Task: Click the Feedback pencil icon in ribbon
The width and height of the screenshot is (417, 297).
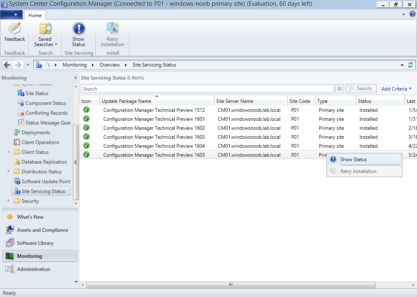Action: [15, 28]
